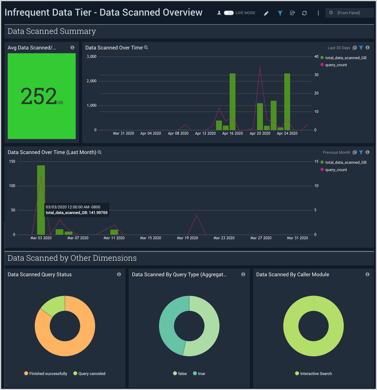377x390 pixels.
Task: Open the three-dot more options menu
Action: click(x=318, y=13)
